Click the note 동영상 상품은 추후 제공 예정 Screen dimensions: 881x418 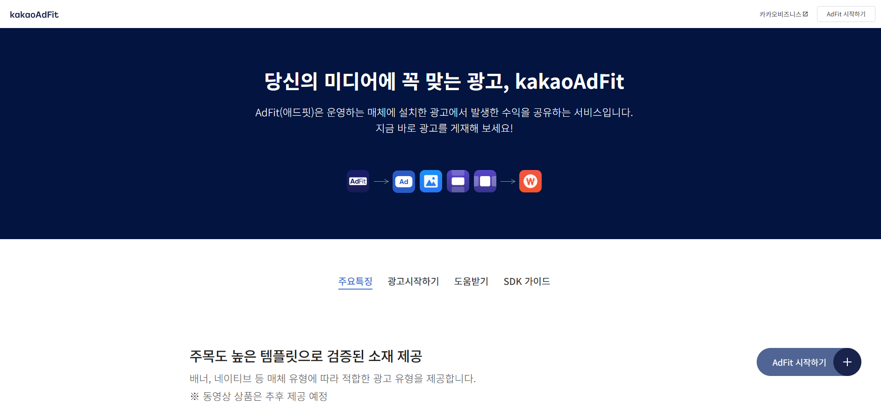click(x=258, y=397)
